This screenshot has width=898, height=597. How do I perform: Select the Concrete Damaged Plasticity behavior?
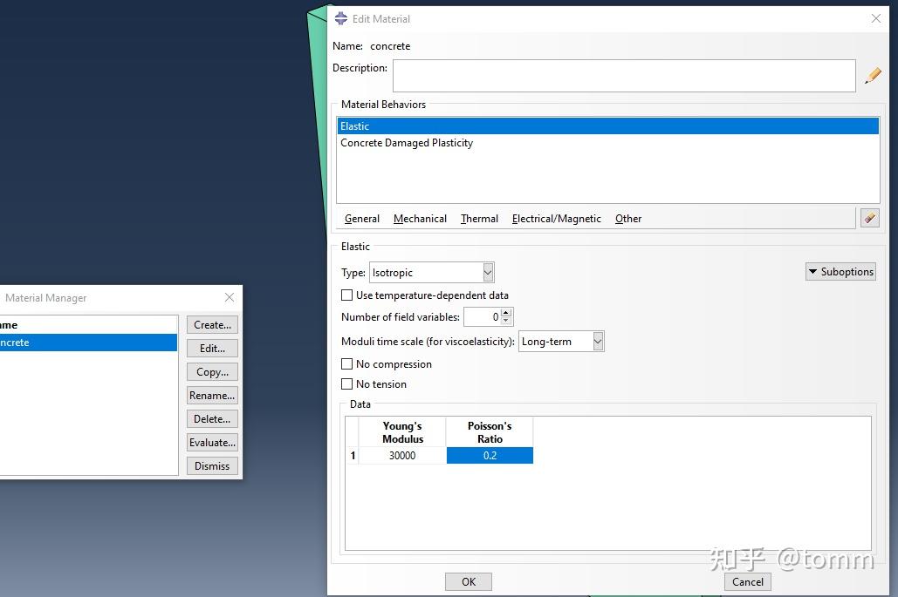pyautogui.click(x=407, y=142)
